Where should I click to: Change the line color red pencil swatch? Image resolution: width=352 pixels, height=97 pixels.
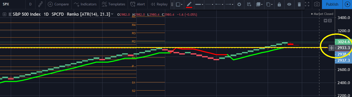(189, 4)
